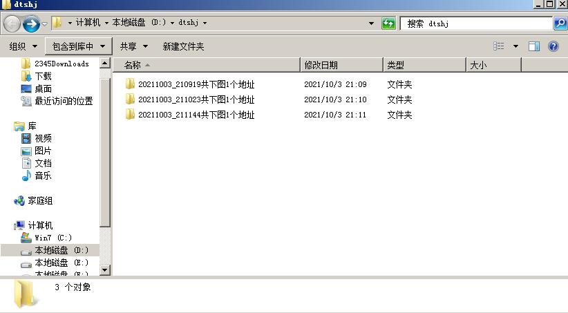Viewport: 568px width, 313px height.
Task: Click 新建文件夹 button
Action: 183,46
